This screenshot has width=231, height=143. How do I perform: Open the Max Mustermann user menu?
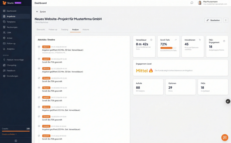click(212, 3)
